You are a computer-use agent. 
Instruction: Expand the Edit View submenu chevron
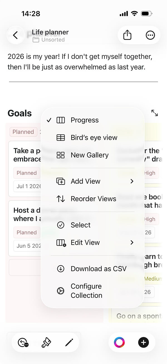(132, 243)
